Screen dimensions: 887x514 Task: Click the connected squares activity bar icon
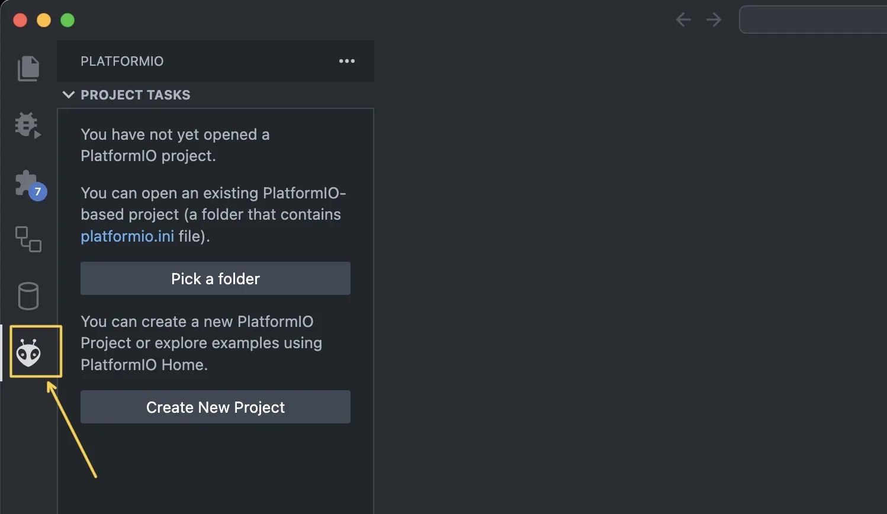[x=28, y=239]
